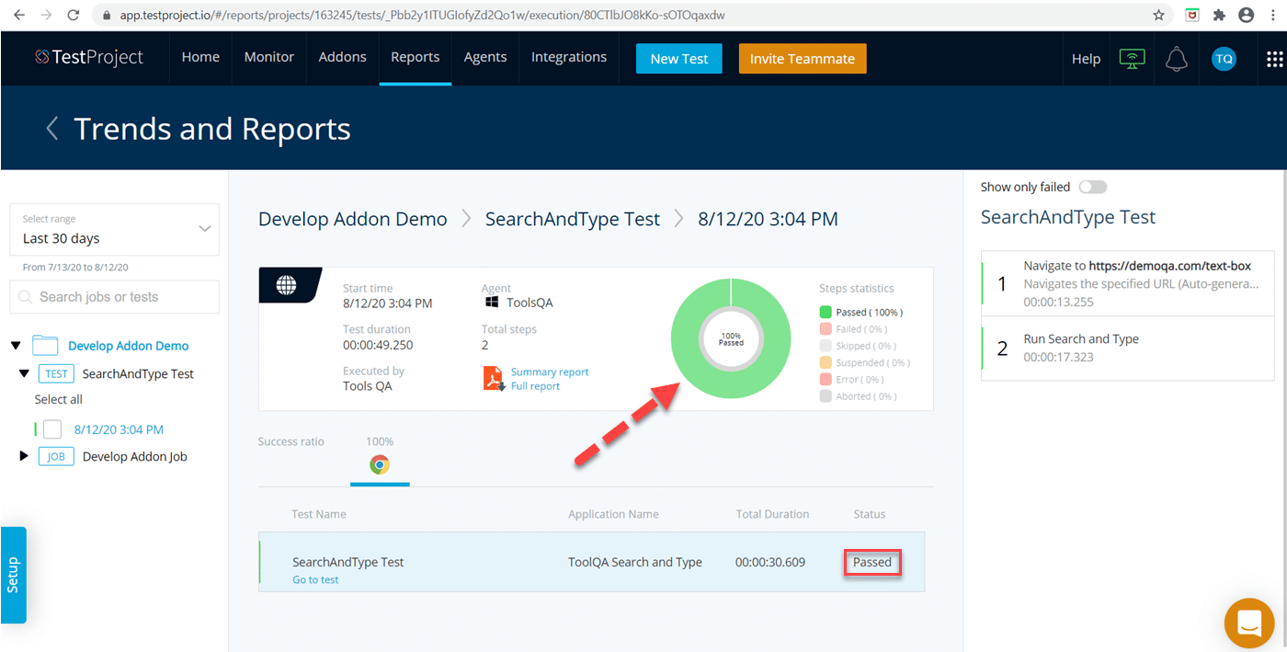Viewport: 1287px width, 652px height.
Task: Check the 8/12/20 3:04 PM execution checkbox
Action: coord(52,429)
